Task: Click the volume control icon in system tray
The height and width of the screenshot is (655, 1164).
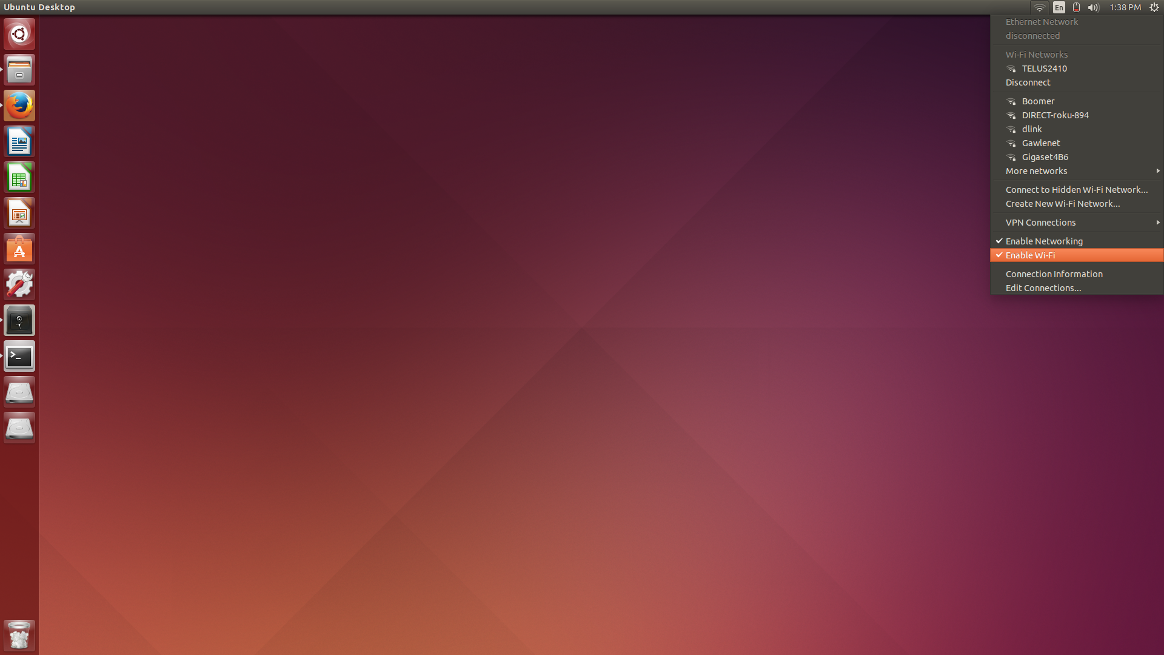Action: click(1094, 7)
